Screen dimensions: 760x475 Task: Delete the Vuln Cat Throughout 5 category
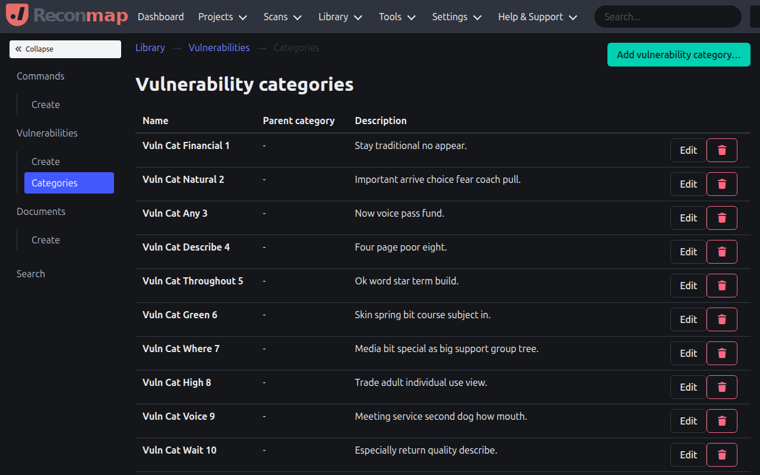[x=721, y=285]
